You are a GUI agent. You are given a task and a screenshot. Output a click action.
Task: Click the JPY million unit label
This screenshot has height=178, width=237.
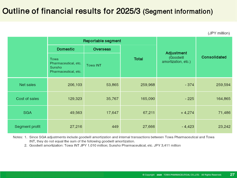click(x=219, y=33)
